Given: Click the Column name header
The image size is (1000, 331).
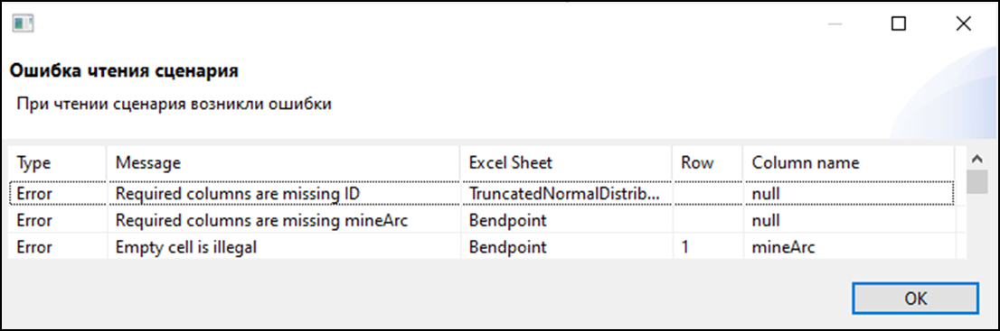Looking at the screenshot, I should click(848, 163).
